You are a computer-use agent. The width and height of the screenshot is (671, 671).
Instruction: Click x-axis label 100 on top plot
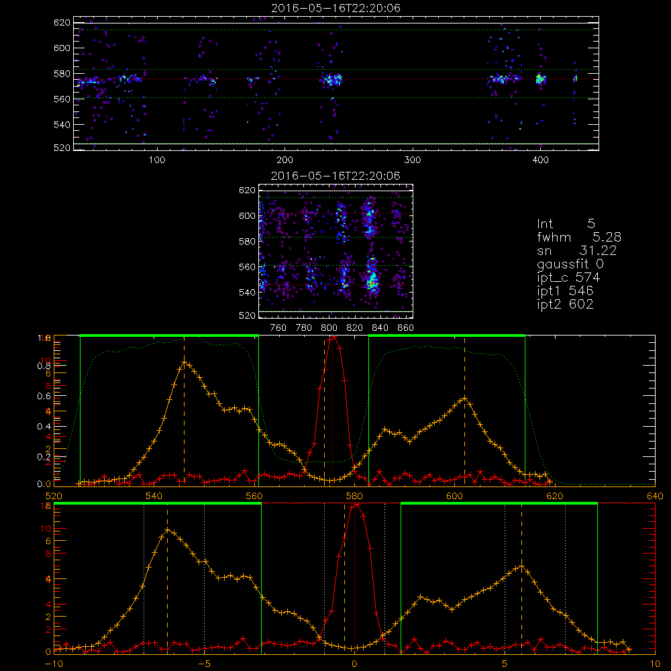[x=157, y=160]
